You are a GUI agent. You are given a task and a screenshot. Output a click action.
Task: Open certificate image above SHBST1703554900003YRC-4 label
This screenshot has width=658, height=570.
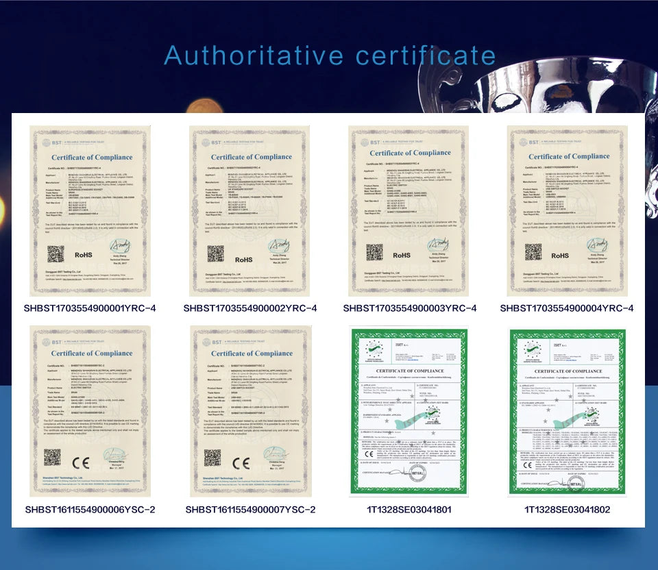[409, 210]
